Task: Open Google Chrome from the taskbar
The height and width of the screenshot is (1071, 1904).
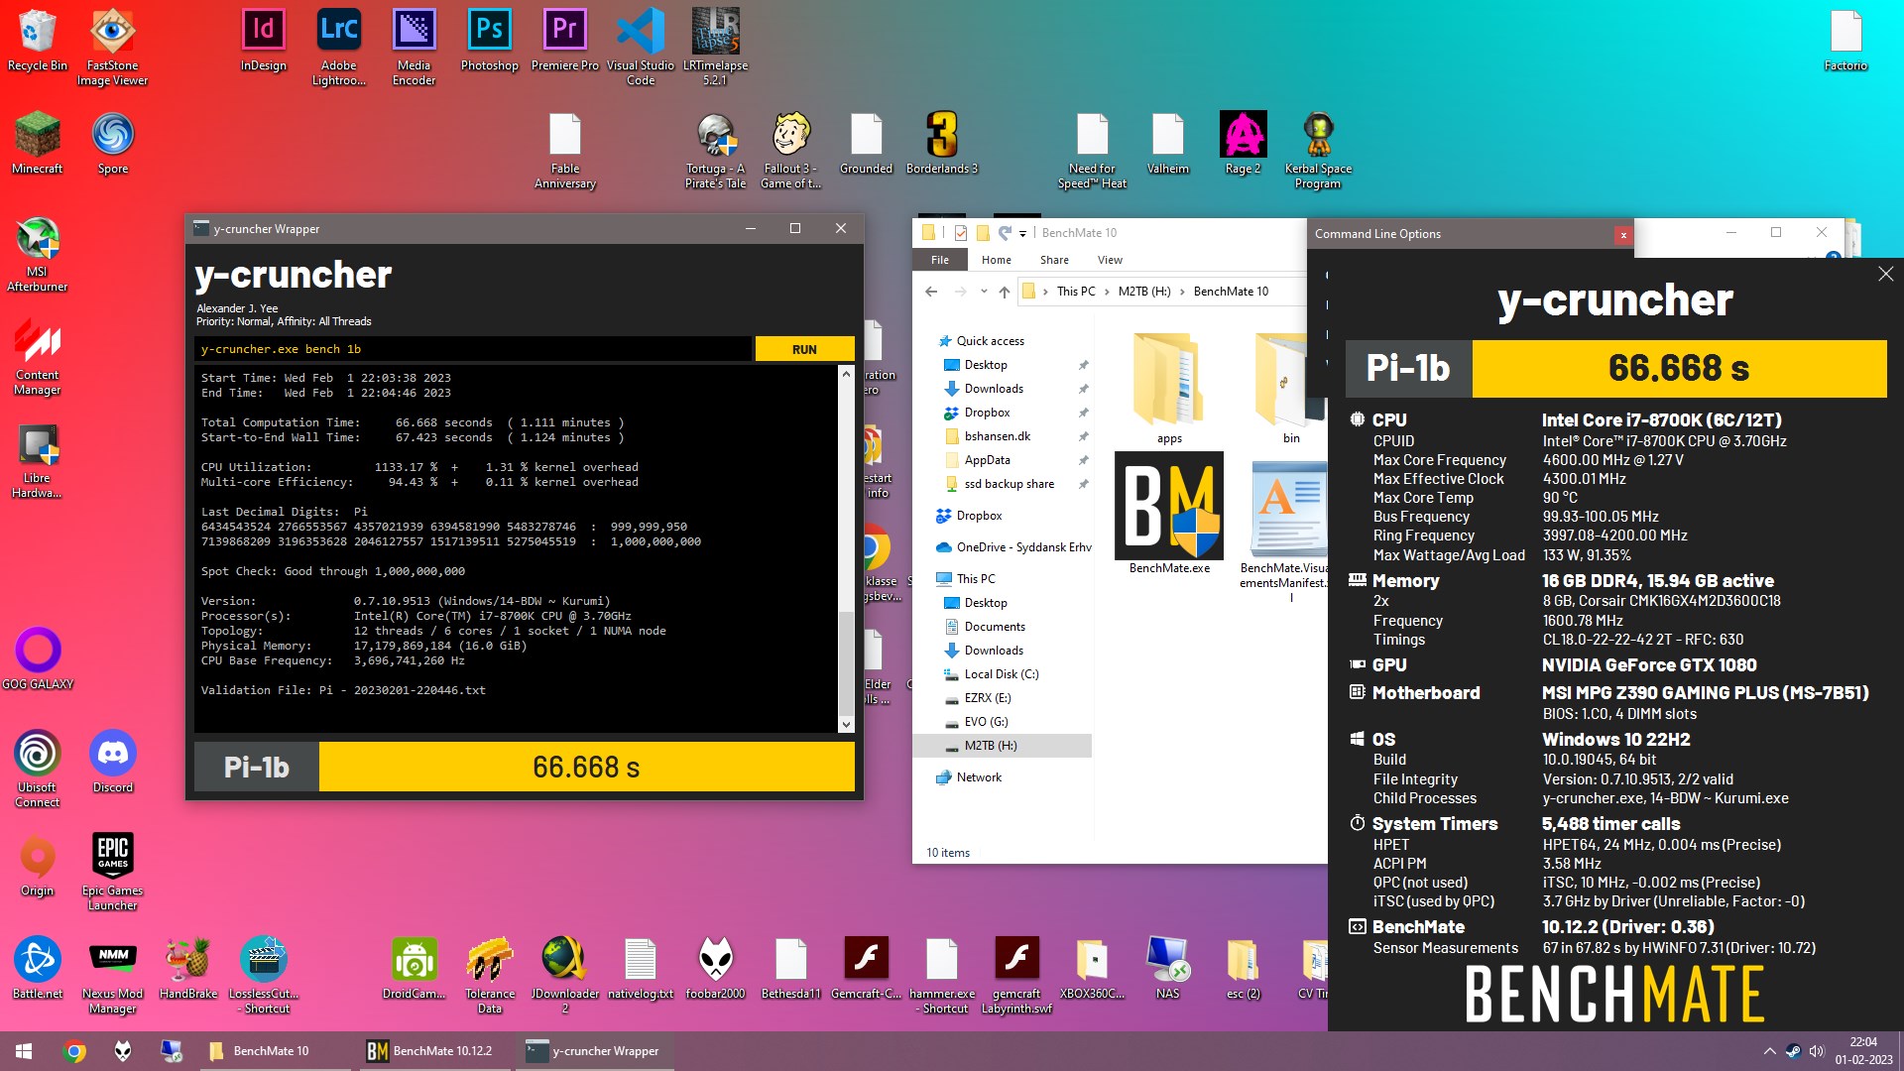Action: click(74, 1051)
